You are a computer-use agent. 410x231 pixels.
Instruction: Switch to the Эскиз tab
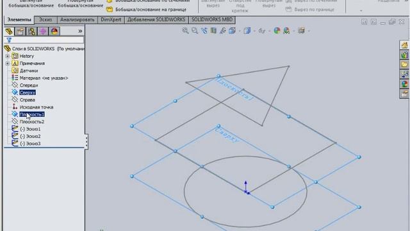[45, 20]
